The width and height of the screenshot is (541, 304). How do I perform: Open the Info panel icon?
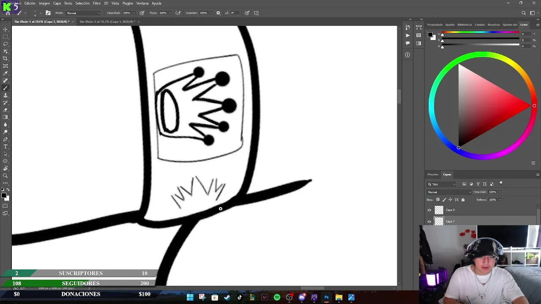407,54
